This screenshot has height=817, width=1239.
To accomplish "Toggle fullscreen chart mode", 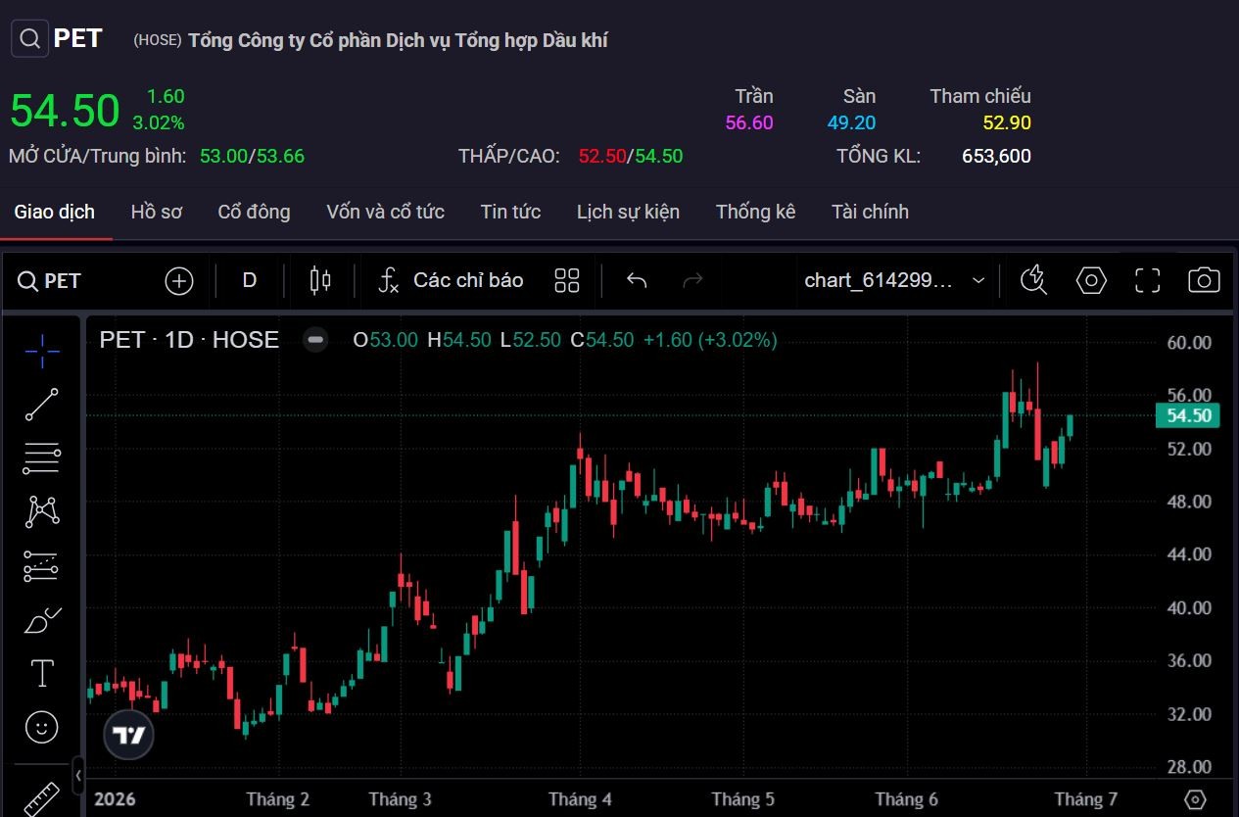I will (1147, 281).
